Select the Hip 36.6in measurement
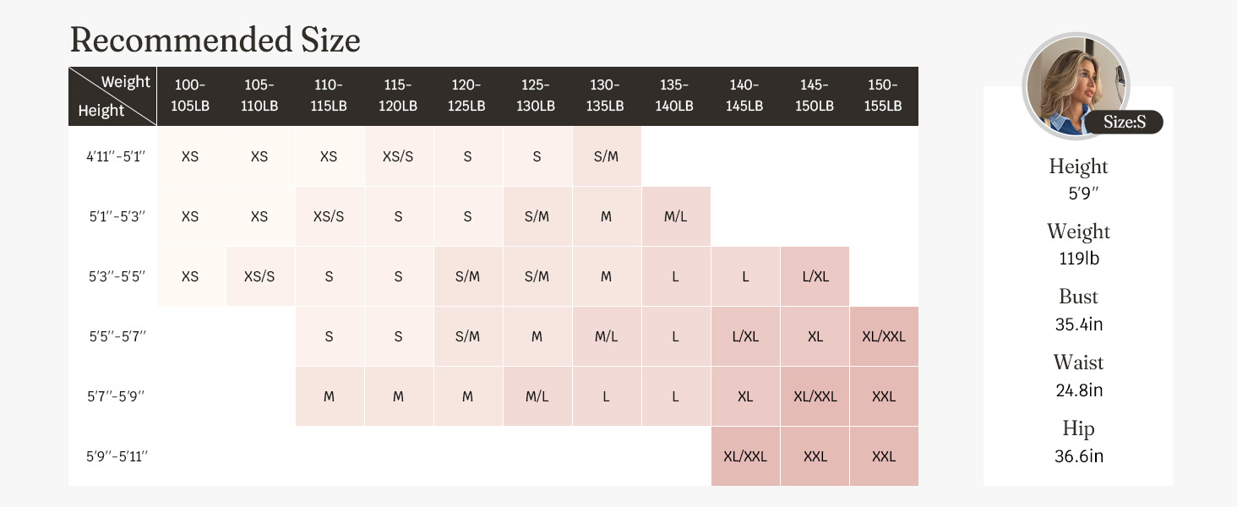 point(1078,456)
